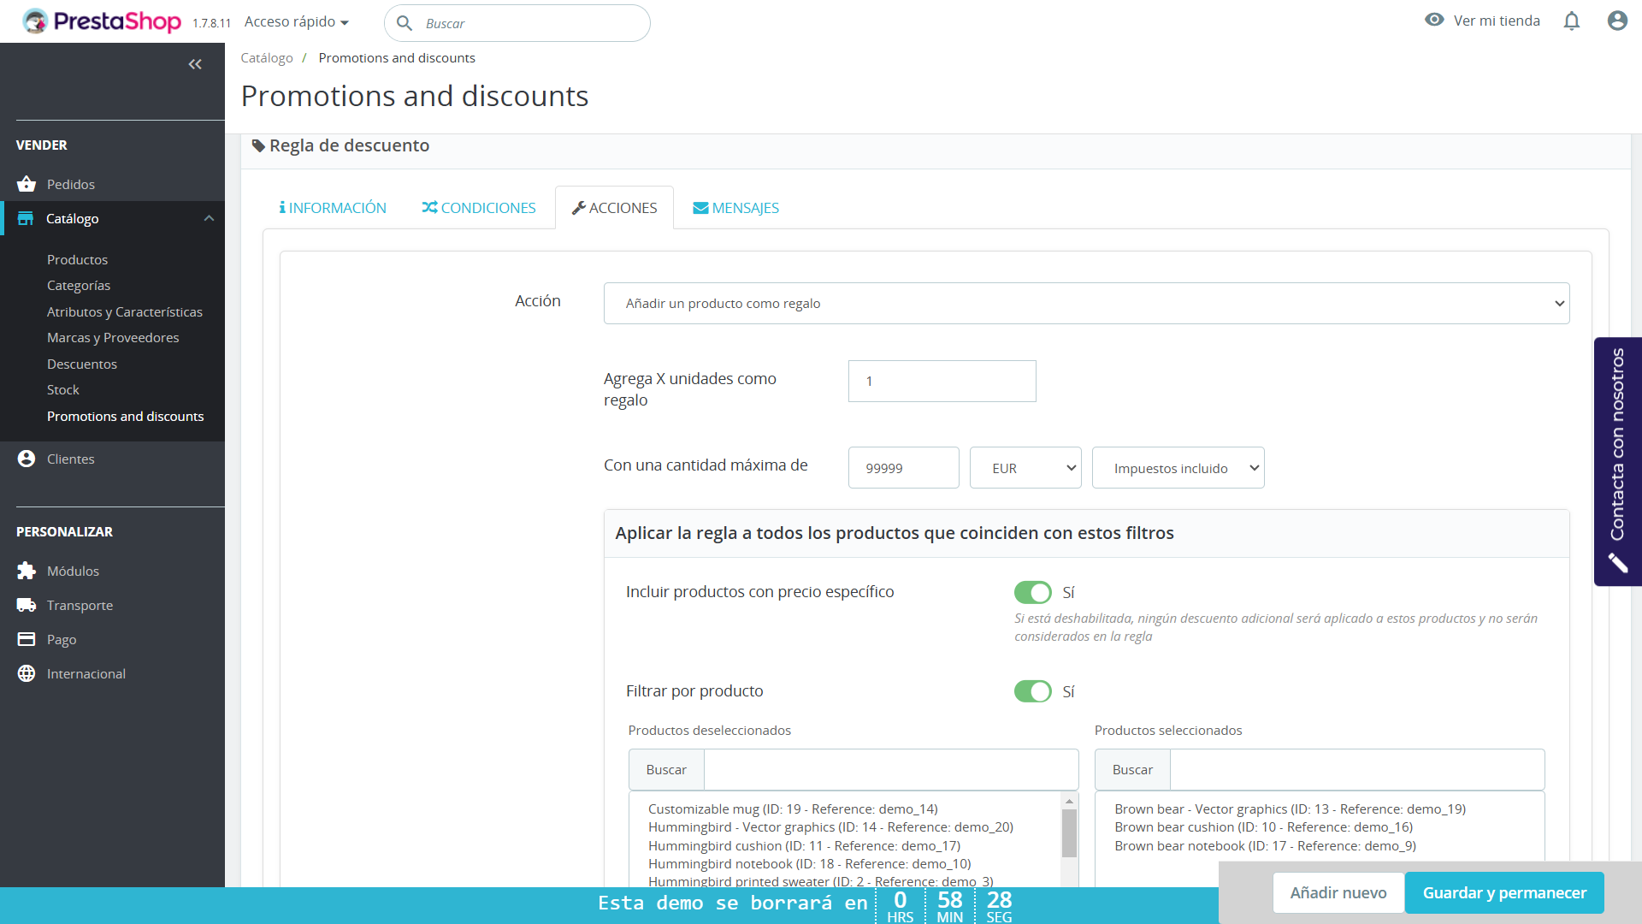Open Contacta con nosotros side tab

coord(1617,461)
